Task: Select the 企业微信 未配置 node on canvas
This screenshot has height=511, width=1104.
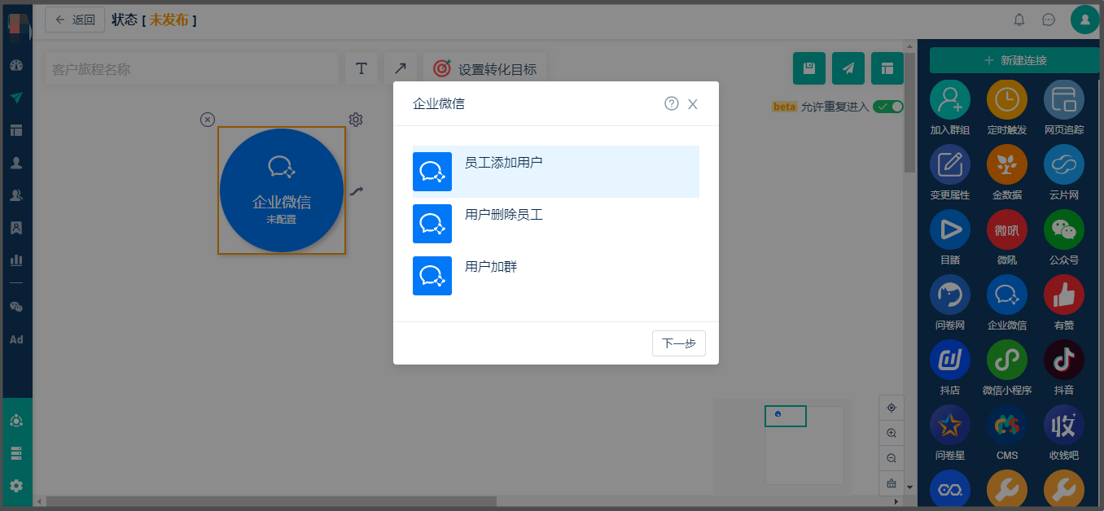Action: coord(282,190)
